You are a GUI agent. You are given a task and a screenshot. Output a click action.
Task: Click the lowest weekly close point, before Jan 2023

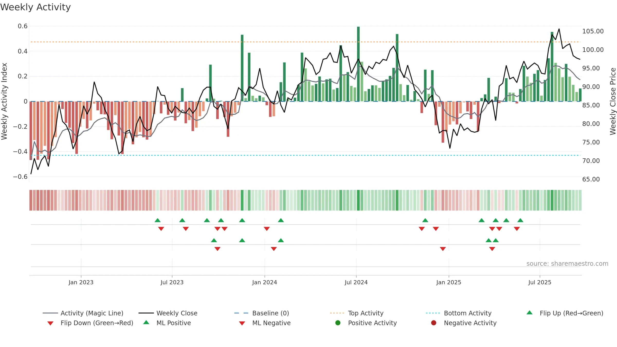pos(31,174)
